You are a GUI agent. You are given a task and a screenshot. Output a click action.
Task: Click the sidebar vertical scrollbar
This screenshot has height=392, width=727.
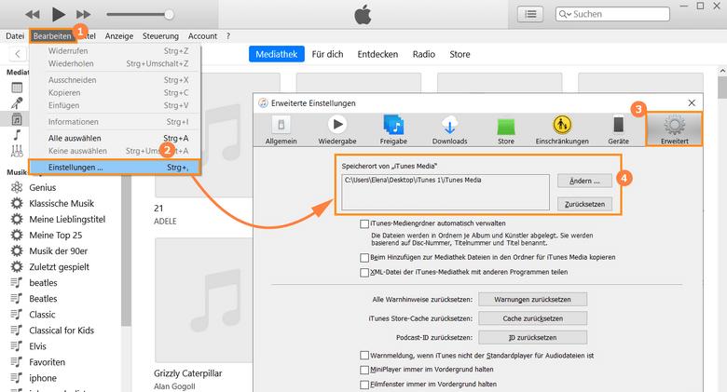tap(126, 250)
